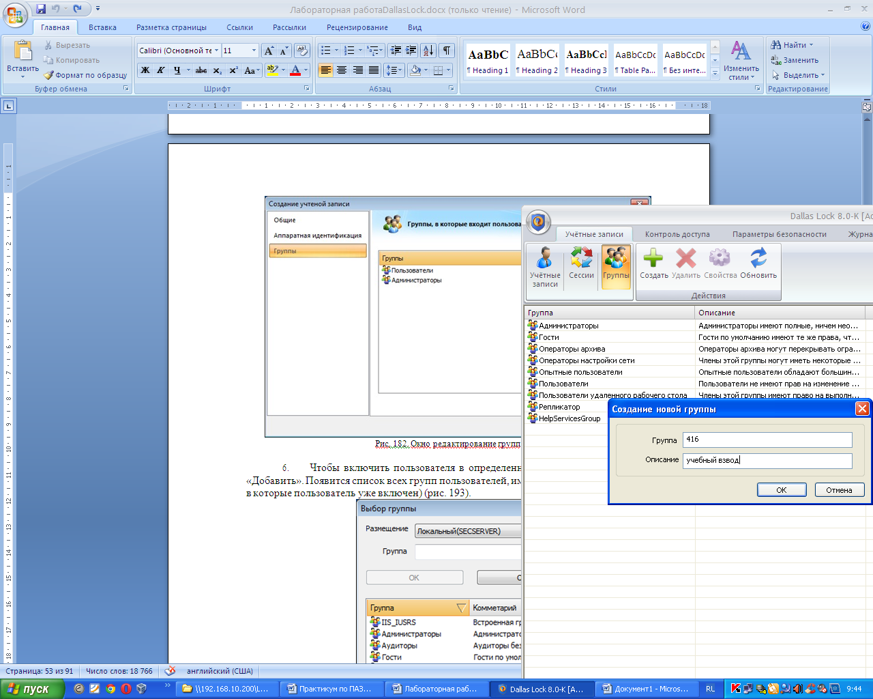873x699 pixels.
Task: Click Find (Найти) in Editing group
Action: point(792,45)
